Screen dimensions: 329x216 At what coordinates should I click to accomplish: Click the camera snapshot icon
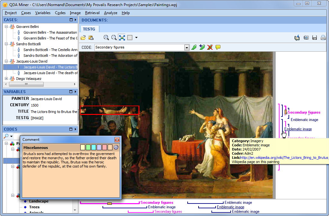point(306,38)
